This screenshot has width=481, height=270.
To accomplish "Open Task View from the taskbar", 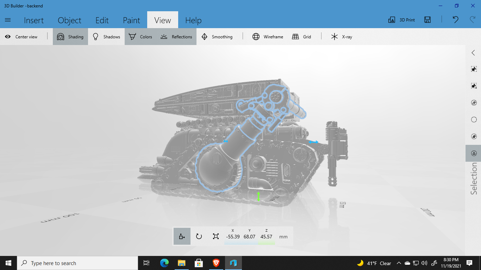I will 146,263.
